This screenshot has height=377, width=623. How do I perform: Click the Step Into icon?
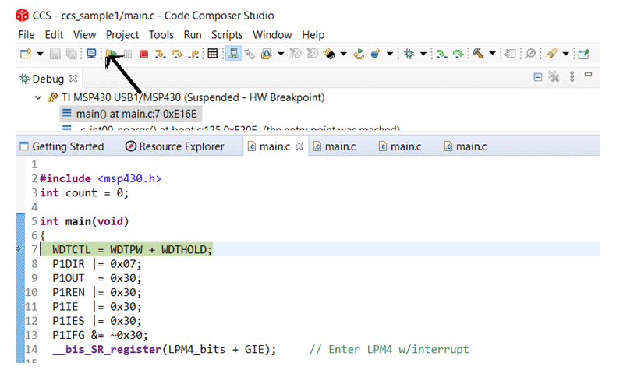(x=160, y=54)
